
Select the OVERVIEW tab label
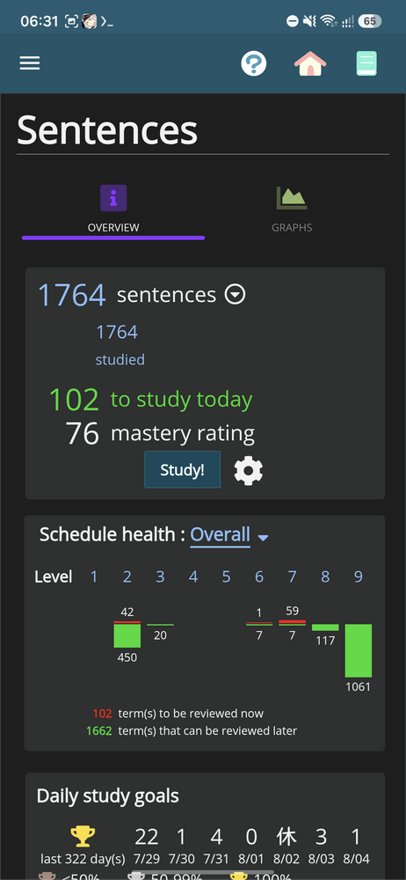tap(113, 228)
